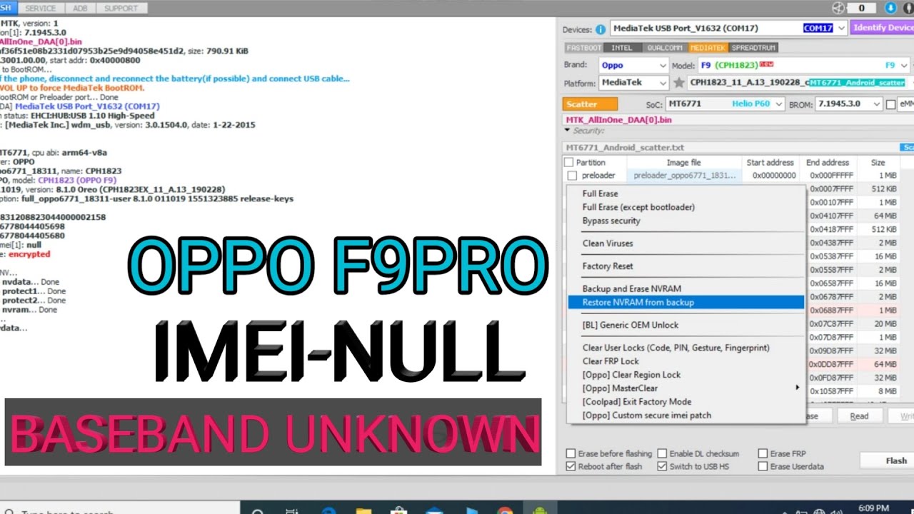Uncheck Reboot after flash
914x514 pixels.
tap(571, 466)
